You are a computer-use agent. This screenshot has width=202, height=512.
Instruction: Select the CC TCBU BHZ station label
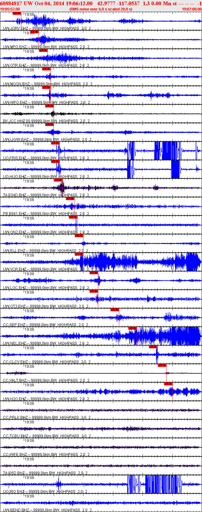tap(47, 436)
